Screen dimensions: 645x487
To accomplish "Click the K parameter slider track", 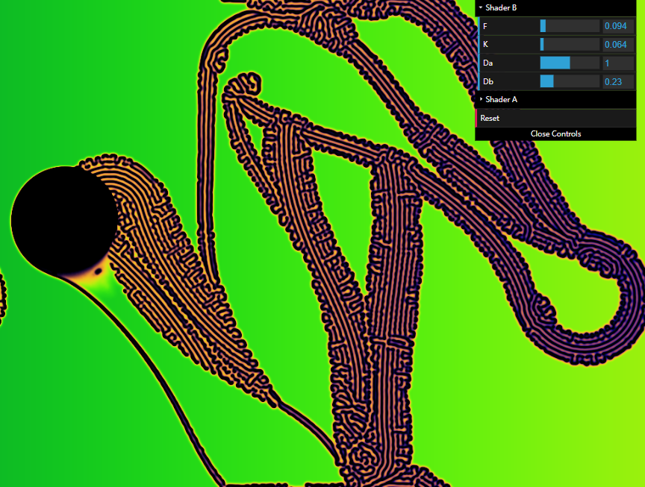I will click(x=570, y=45).
